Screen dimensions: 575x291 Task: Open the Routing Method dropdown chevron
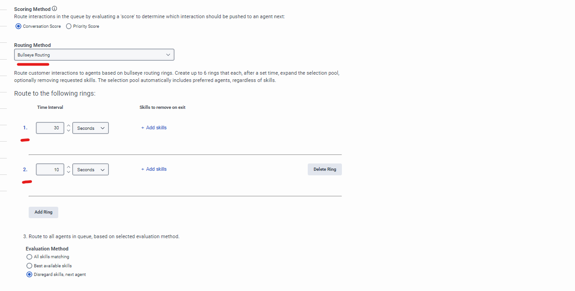click(169, 54)
